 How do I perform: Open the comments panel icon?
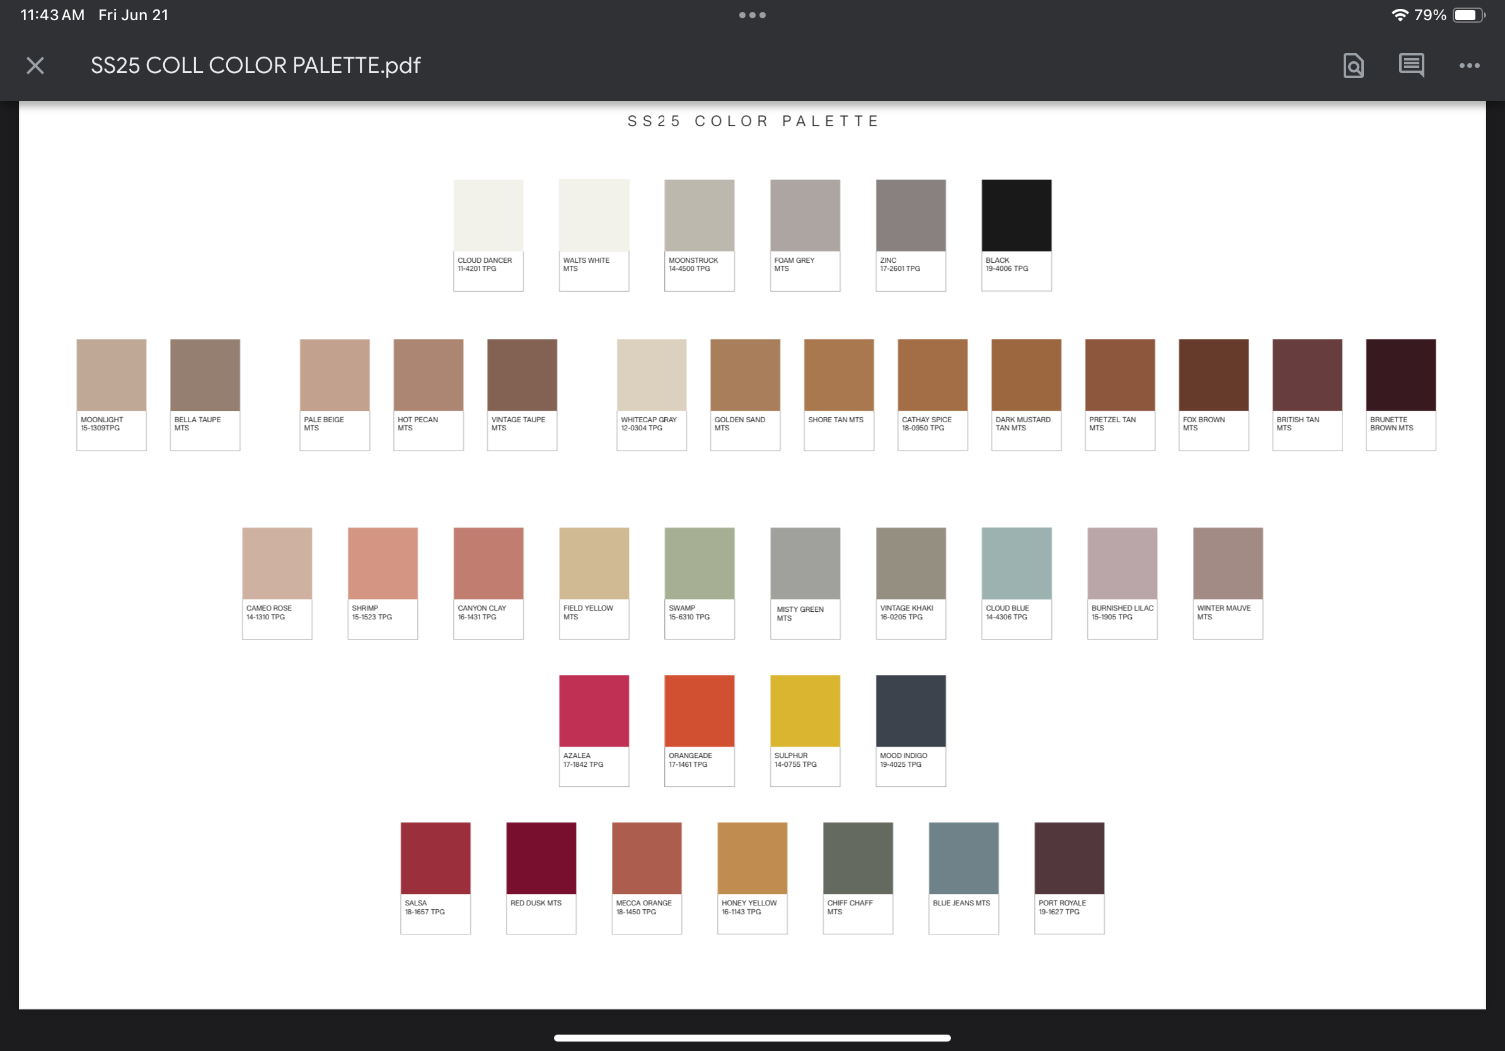(x=1410, y=65)
